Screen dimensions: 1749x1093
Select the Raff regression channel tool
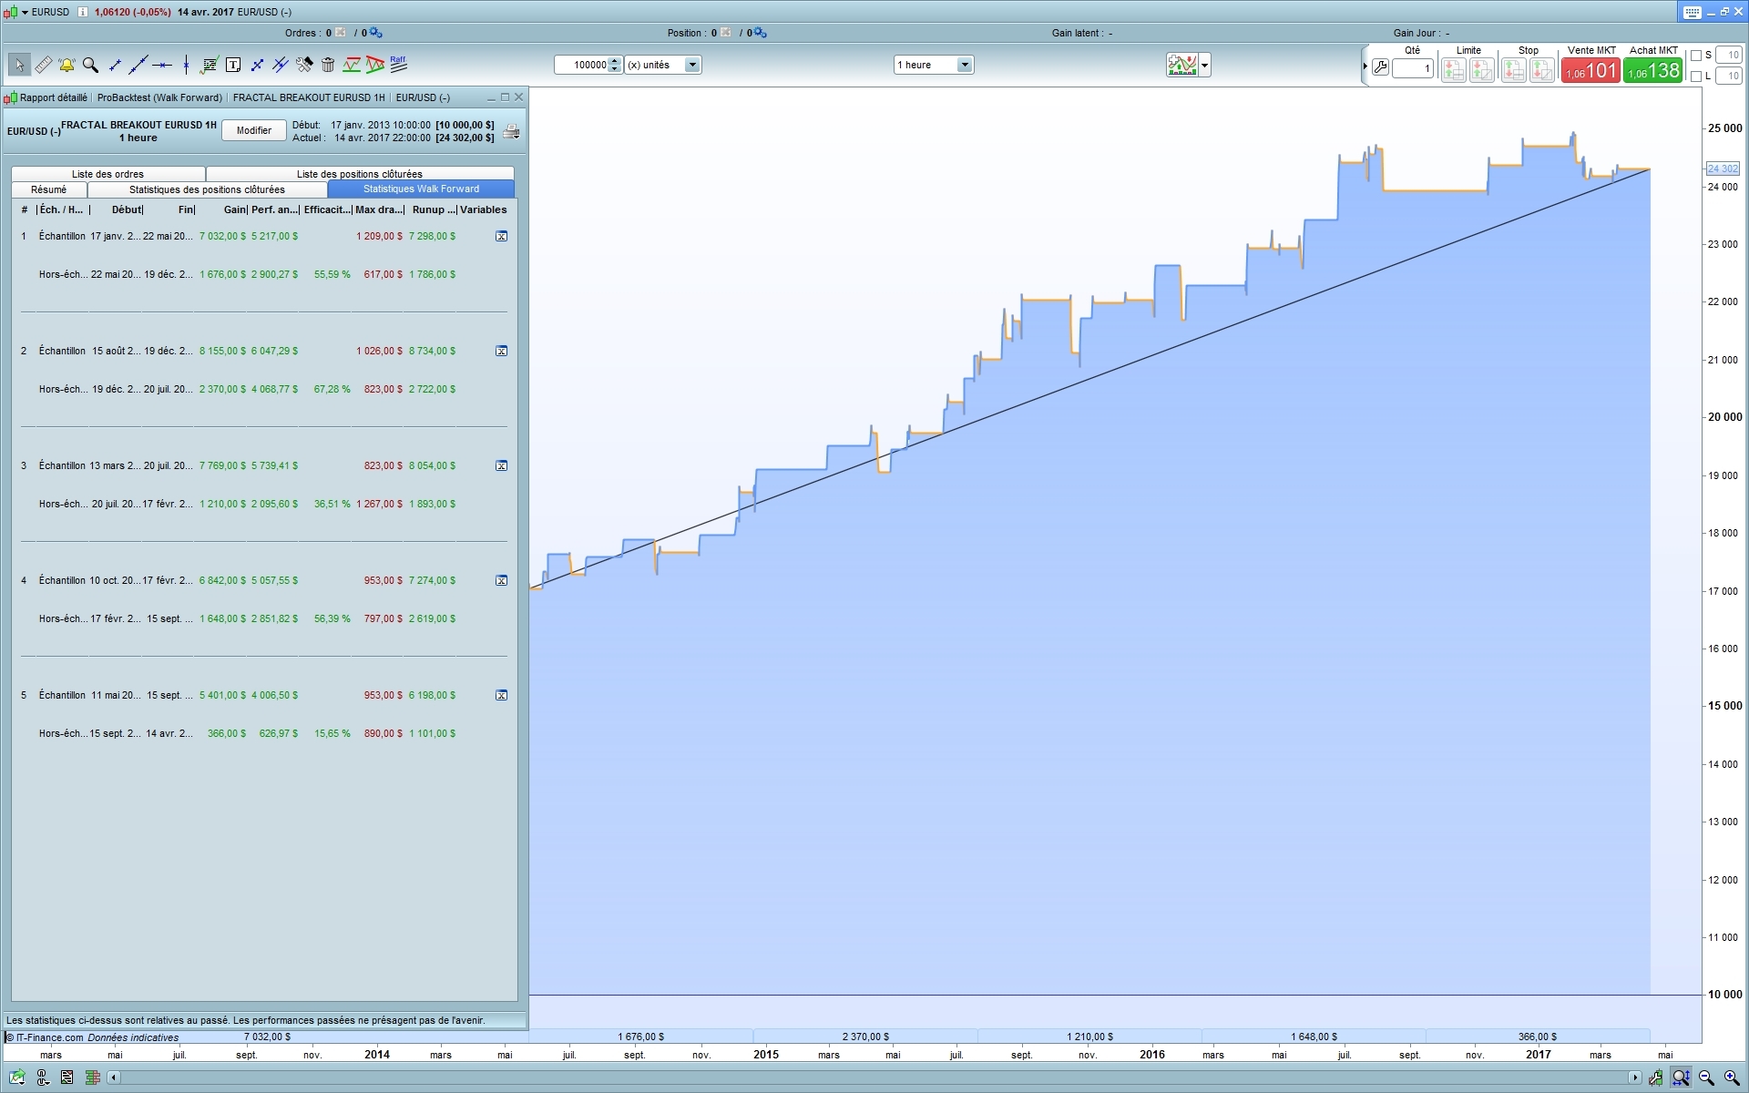(398, 64)
